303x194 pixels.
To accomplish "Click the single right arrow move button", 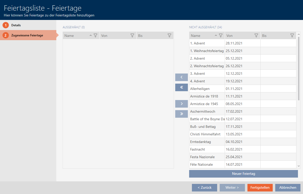I will point(181,104).
